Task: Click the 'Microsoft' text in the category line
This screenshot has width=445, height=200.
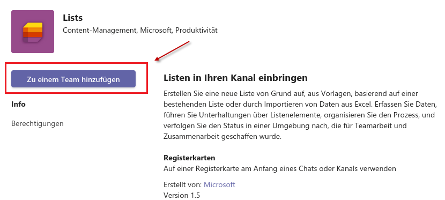Action: 156,31
